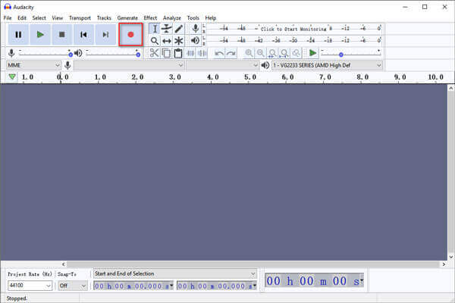The width and height of the screenshot is (455, 303).
Task: Select the Zoom magnifier tool
Action: point(155,41)
